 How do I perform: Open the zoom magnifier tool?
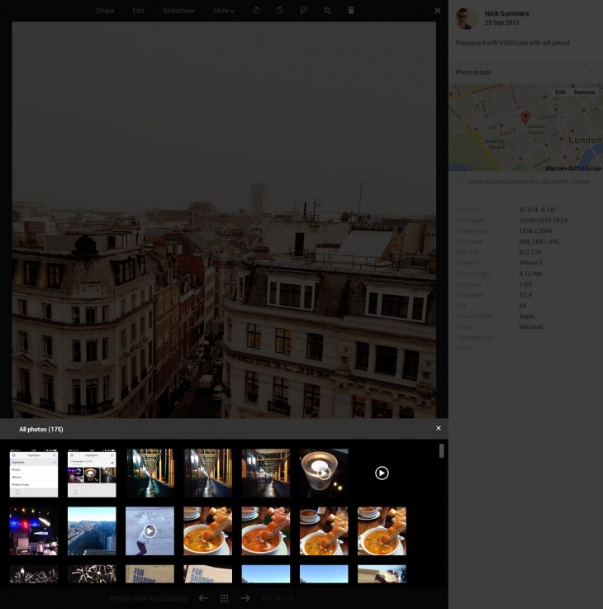pyautogui.click(x=304, y=11)
